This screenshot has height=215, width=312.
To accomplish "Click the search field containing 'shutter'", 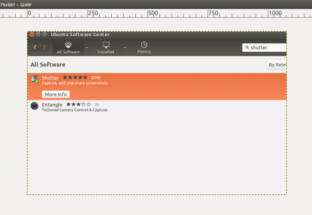I will click(x=264, y=48).
